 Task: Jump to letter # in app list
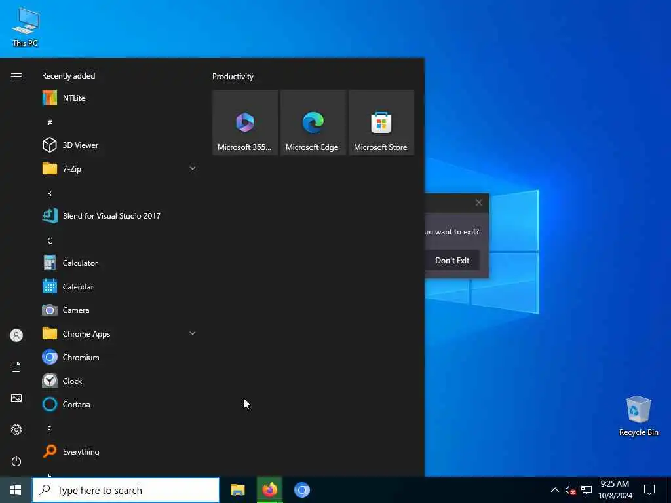[50, 122]
